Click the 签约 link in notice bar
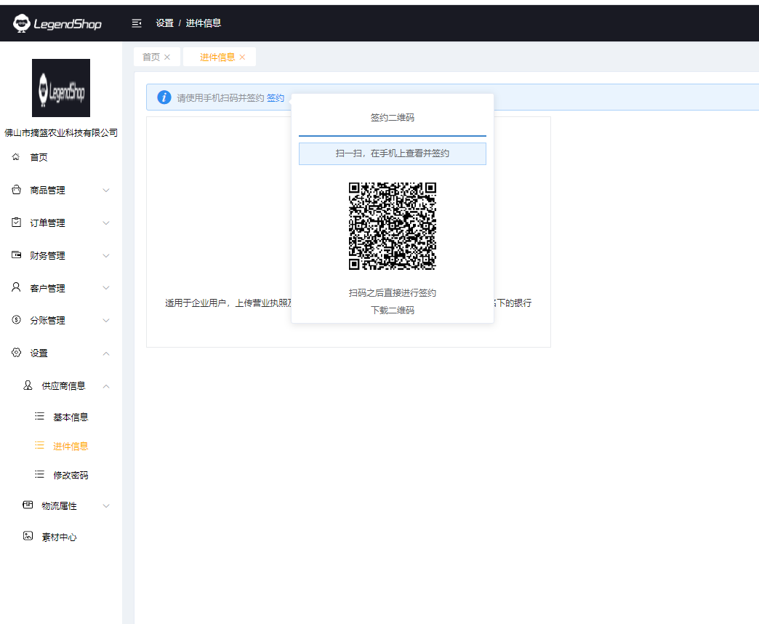 pyautogui.click(x=276, y=98)
